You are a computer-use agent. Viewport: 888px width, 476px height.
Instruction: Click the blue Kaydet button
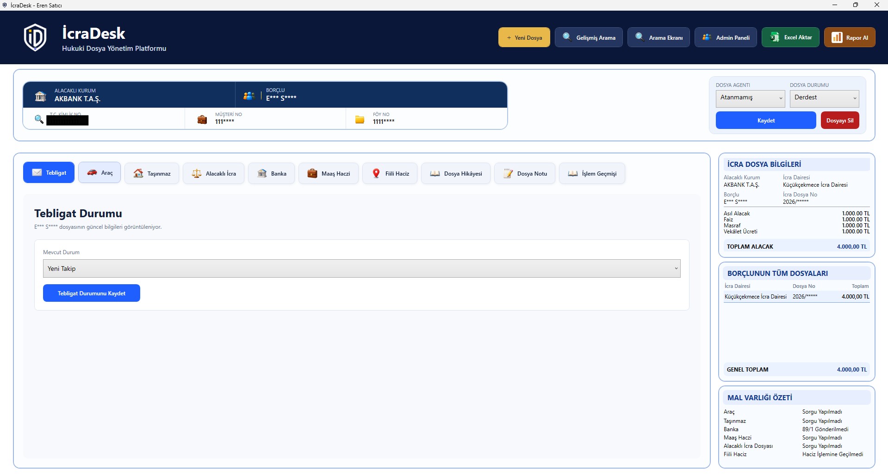766,120
